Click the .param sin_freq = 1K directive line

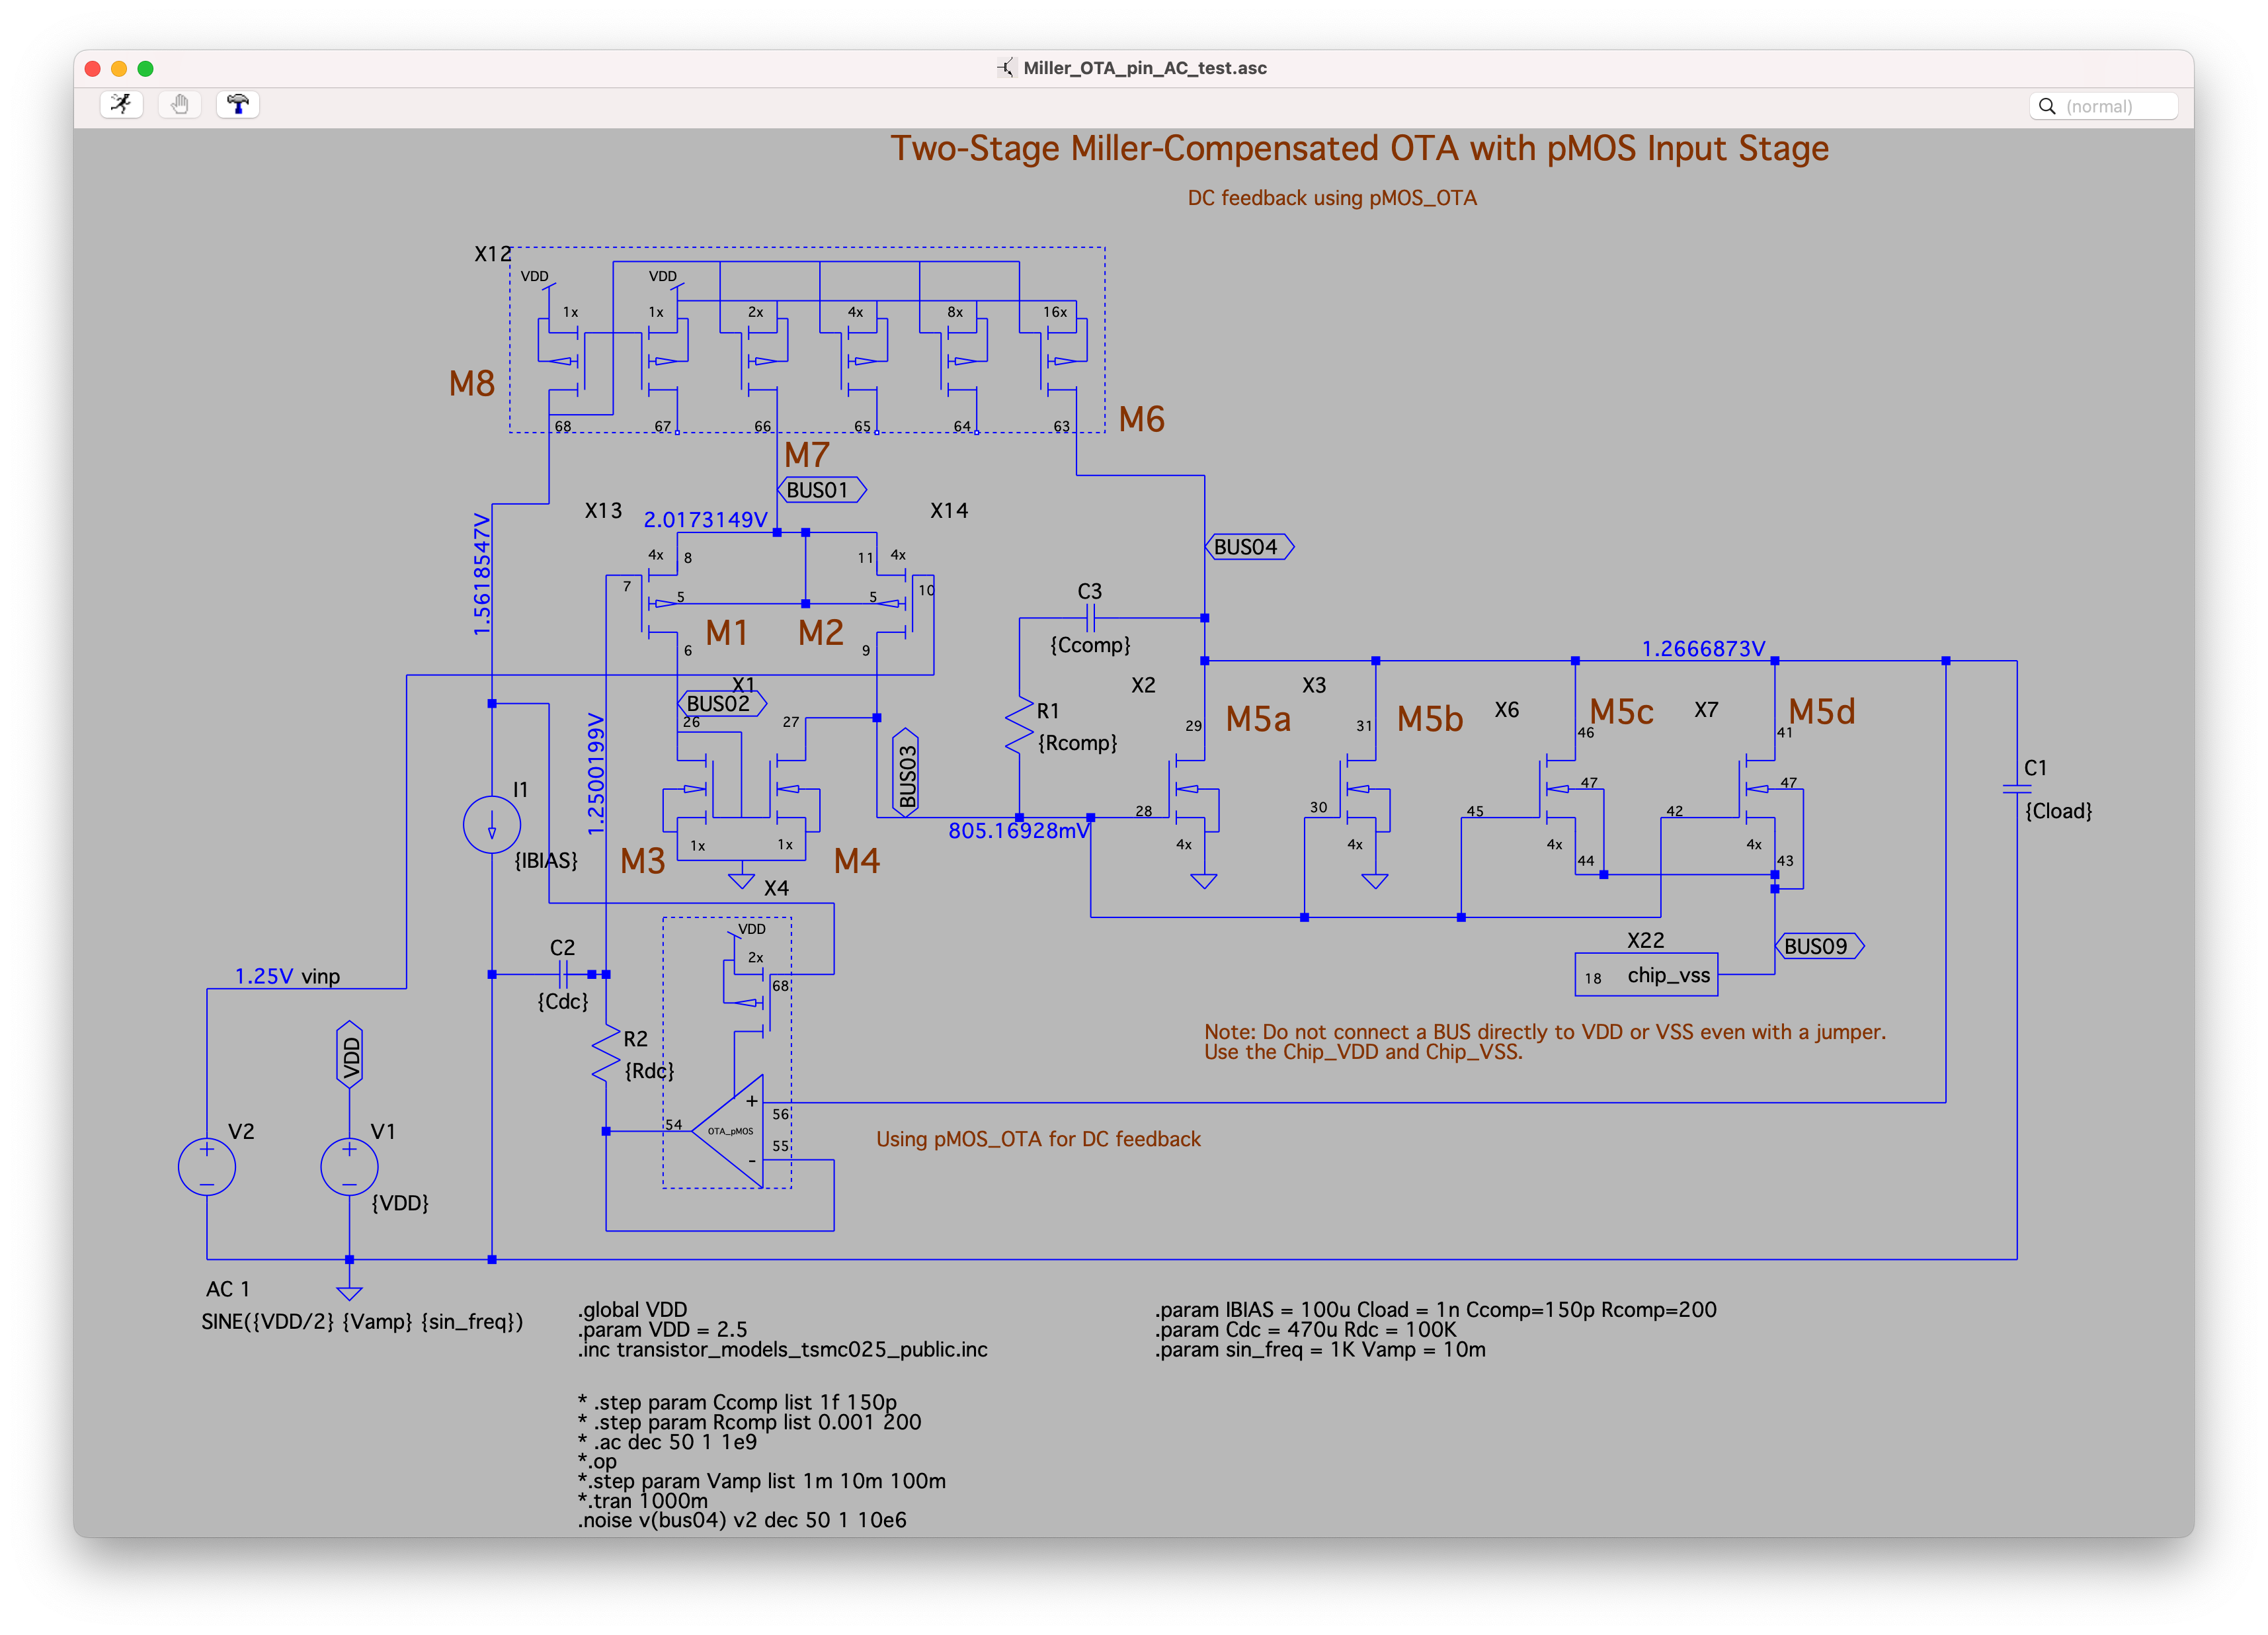(x=1320, y=1350)
